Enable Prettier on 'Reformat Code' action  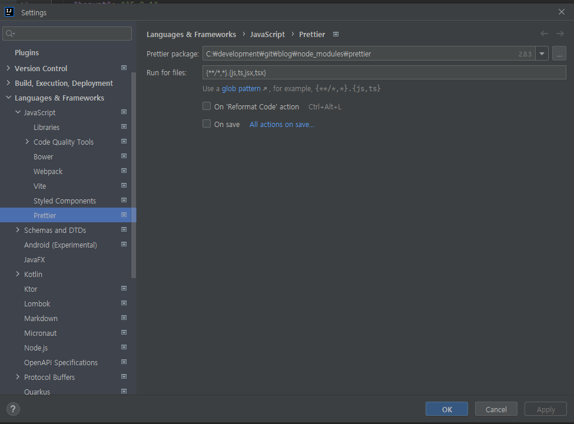click(x=207, y=106)
